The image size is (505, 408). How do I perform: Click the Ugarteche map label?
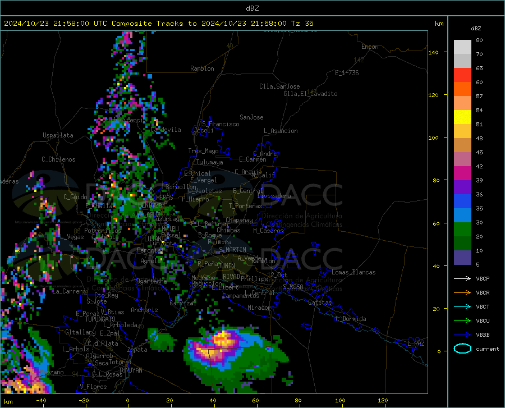pos(151,281)
